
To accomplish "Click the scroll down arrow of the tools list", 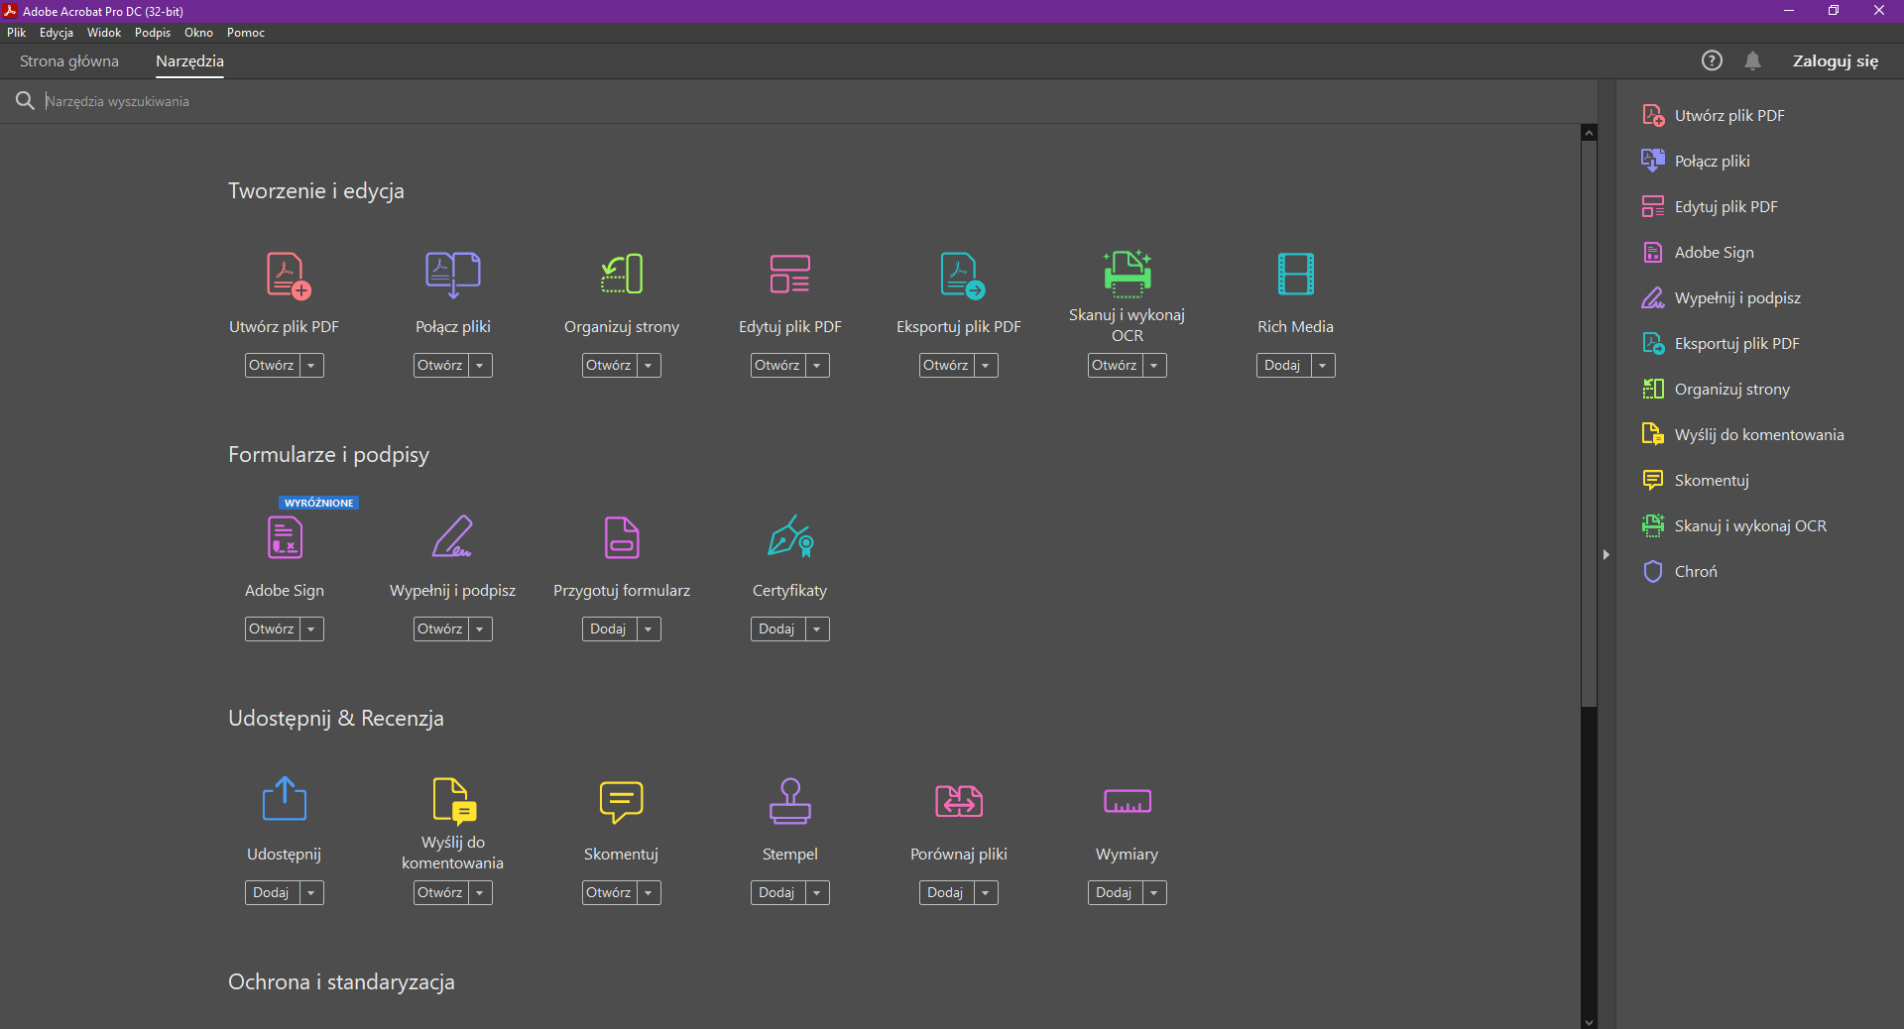I will click(1590, 1022).
